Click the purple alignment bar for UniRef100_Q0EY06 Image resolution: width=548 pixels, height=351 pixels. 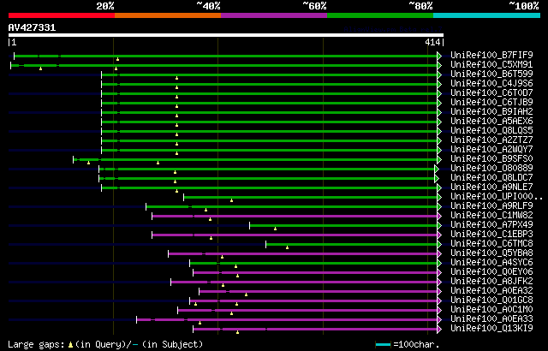[315, 273]
